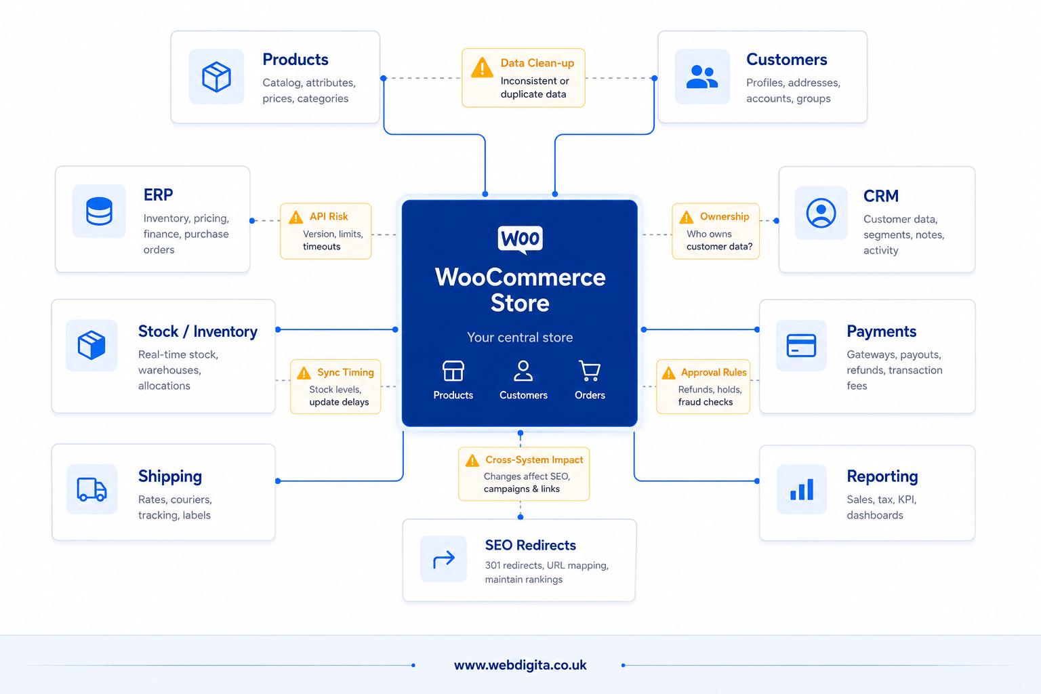Screen dimensions: 1041x694
Task: Click the Sync Timing warning triangle
Action: pyautogui.click(x=304, y=373)
